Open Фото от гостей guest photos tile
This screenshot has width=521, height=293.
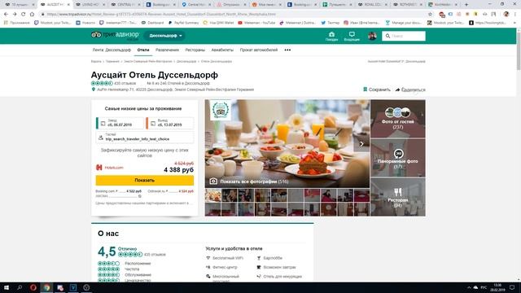398,119
